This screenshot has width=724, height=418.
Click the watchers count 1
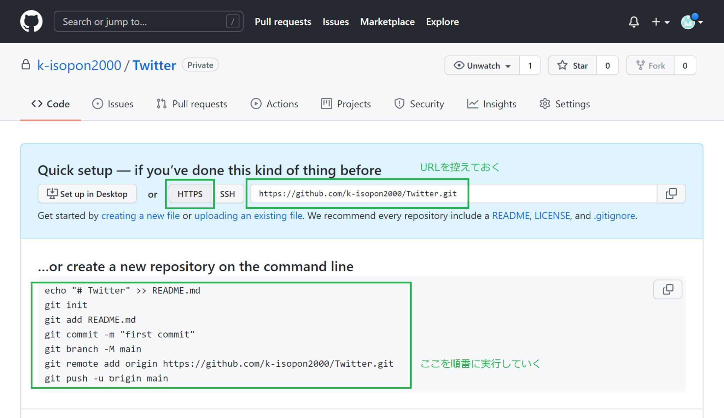(x=530, y=65)
